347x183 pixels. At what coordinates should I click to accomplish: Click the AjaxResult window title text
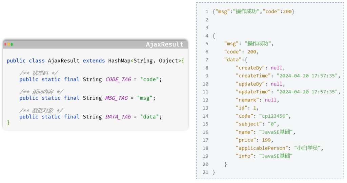point(164,45)
